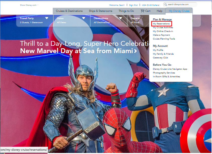Click the '2 Guests, 1 Stateroom' text
This screenshot has height=154, width=212.
coord(31,22)
